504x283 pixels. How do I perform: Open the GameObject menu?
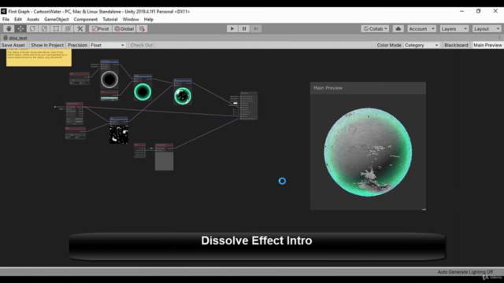56,20
